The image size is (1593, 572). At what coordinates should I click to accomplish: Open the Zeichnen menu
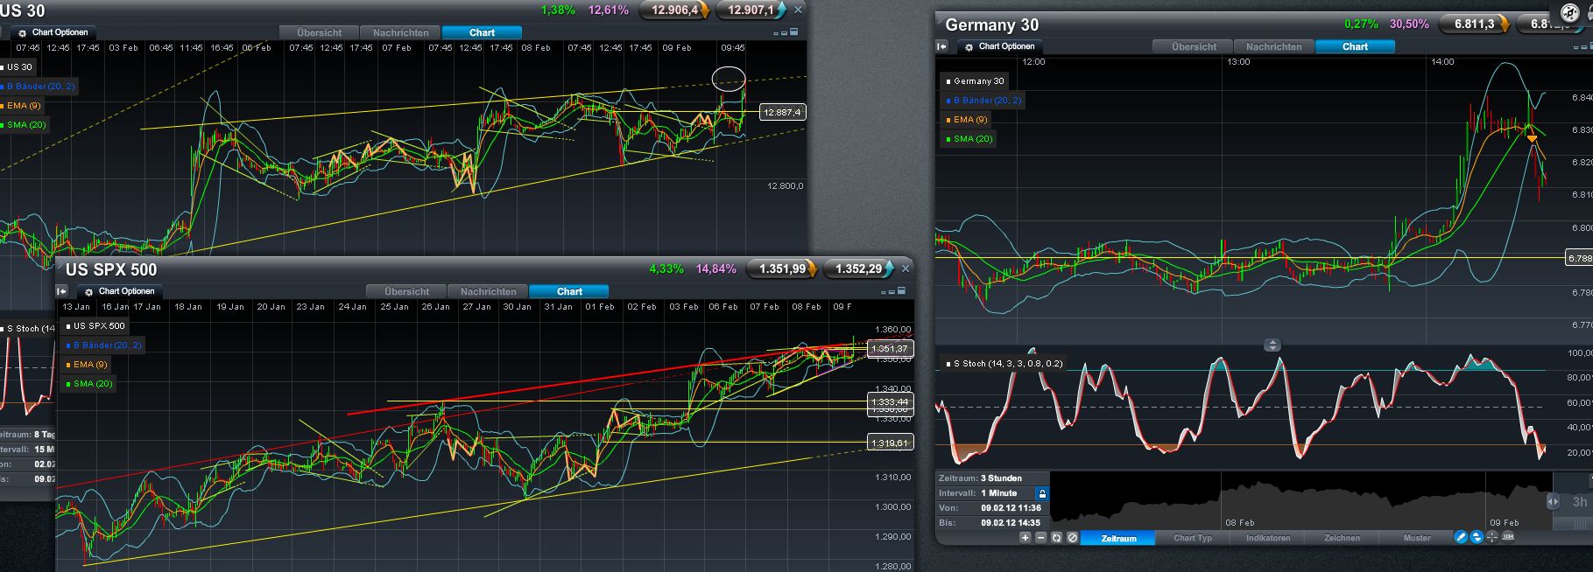[1342, 538]
